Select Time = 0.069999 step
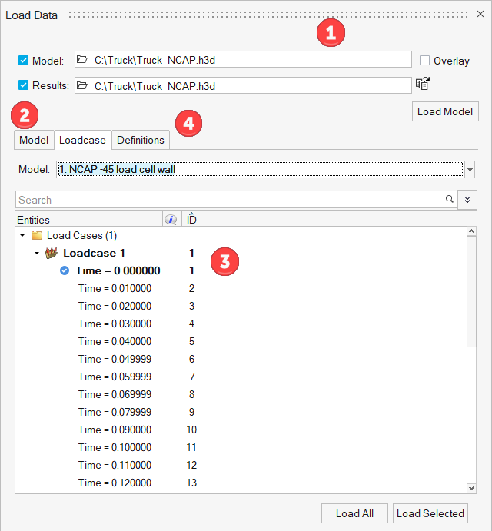The width and height of the screenshot is (492, 531). click(x=115, y=394)
